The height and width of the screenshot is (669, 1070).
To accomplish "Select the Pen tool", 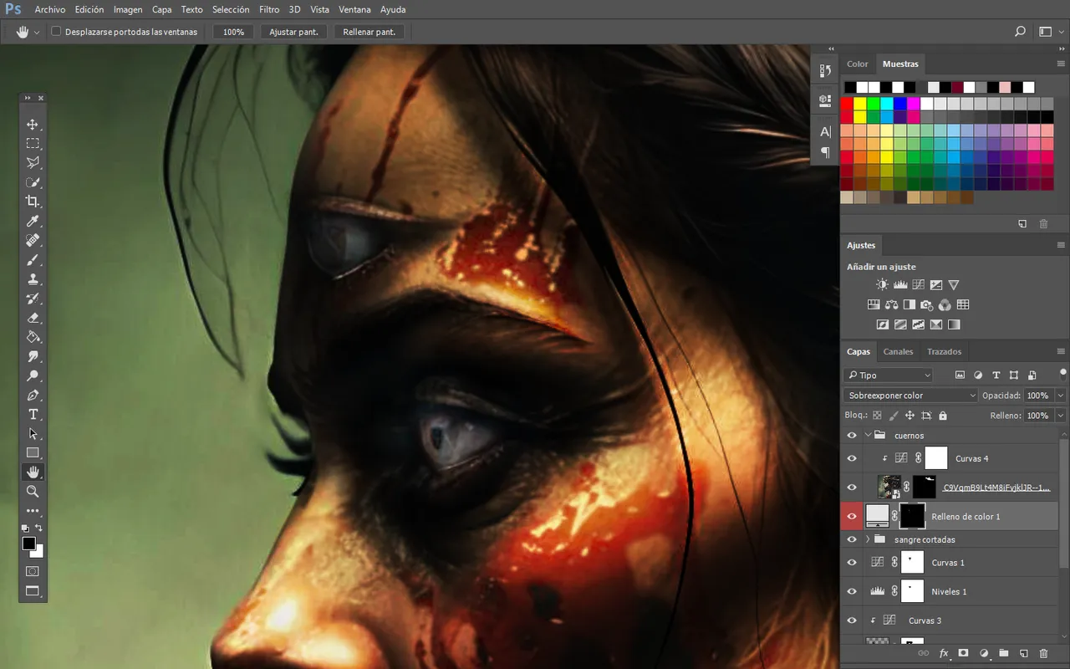I will [x=33, y=395].
